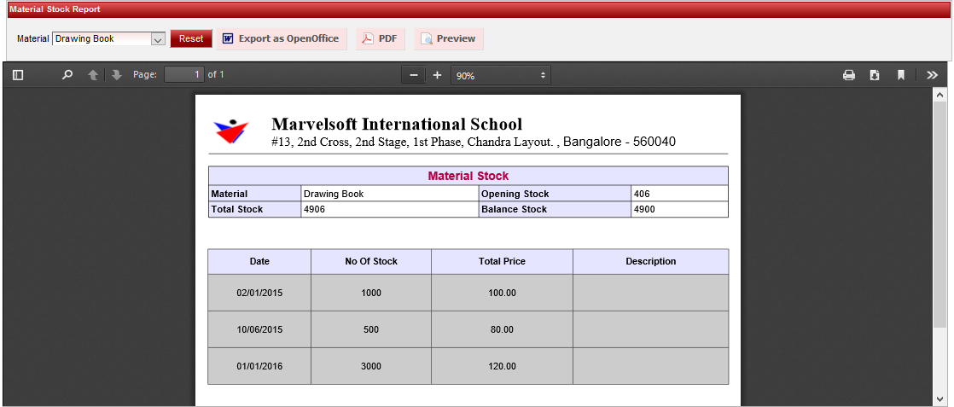The height and width of the screenshot is (407, 954).
Task: Click the scrollbar up arrow
Action: [939, 95]
